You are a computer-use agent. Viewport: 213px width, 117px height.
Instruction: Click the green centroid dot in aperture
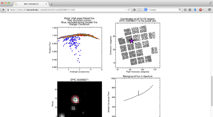pyautogui.click(x=75, y=100)
